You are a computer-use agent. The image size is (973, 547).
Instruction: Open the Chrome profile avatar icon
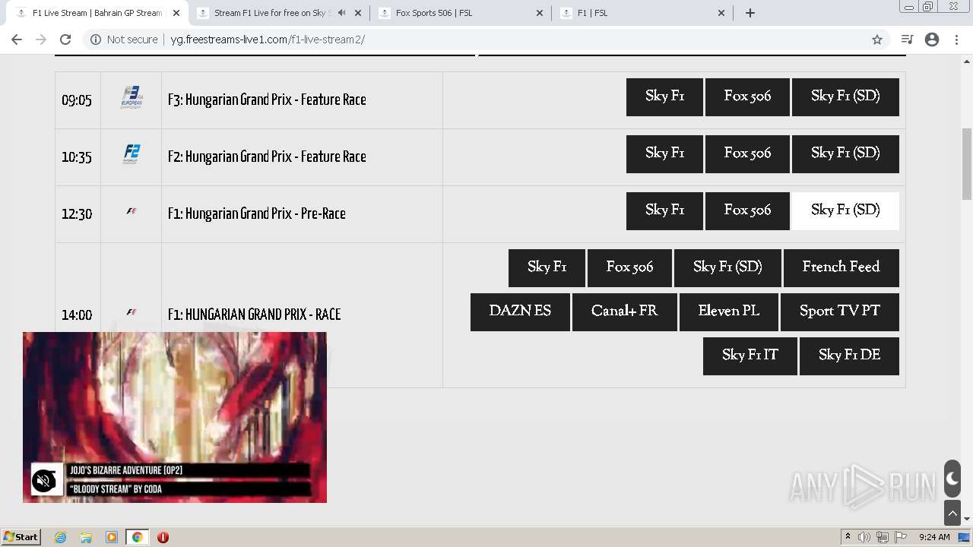(932, 40)
